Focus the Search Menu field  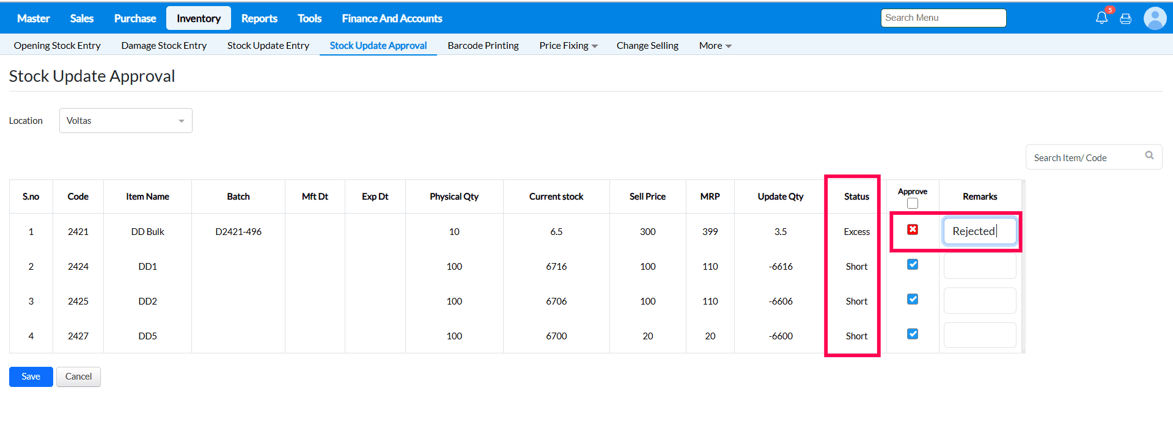point(943,18)
